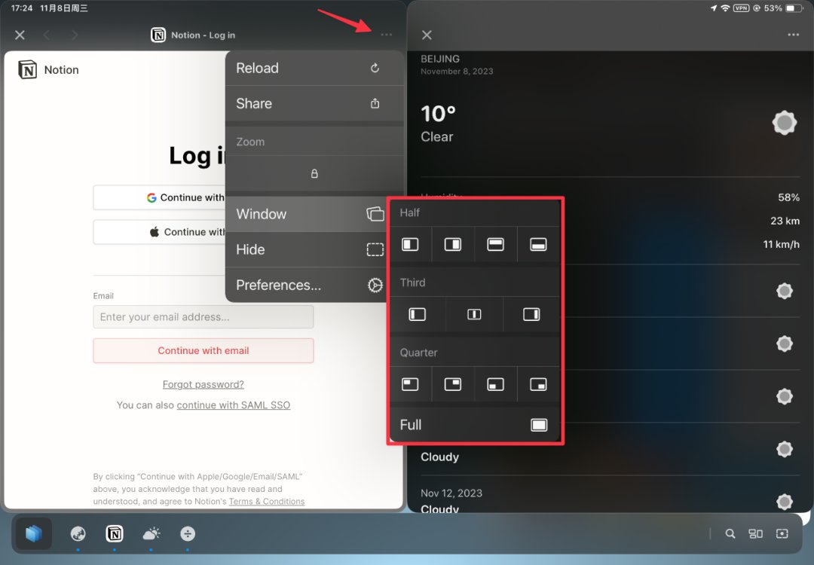Snap window to top-left quarter
Image resolution: width=814 pixels, height=565 pixels.
pos(410,384)
